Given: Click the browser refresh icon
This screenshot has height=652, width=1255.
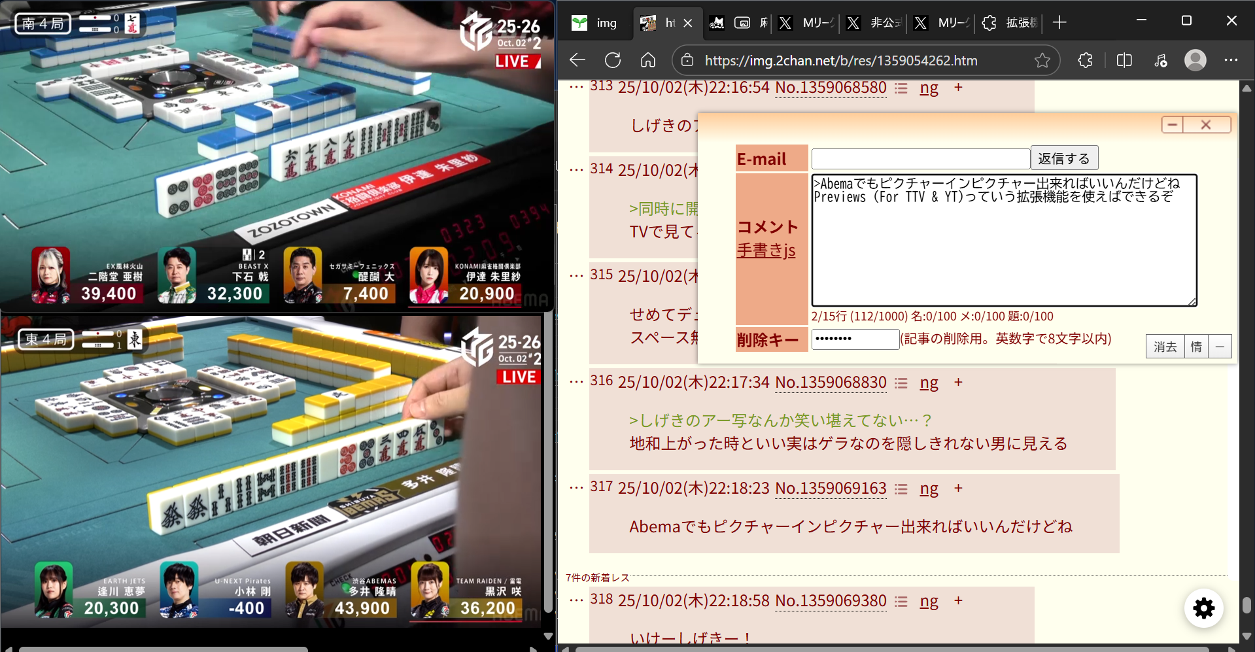Looking at the screenshot, I should click(613, 60).
